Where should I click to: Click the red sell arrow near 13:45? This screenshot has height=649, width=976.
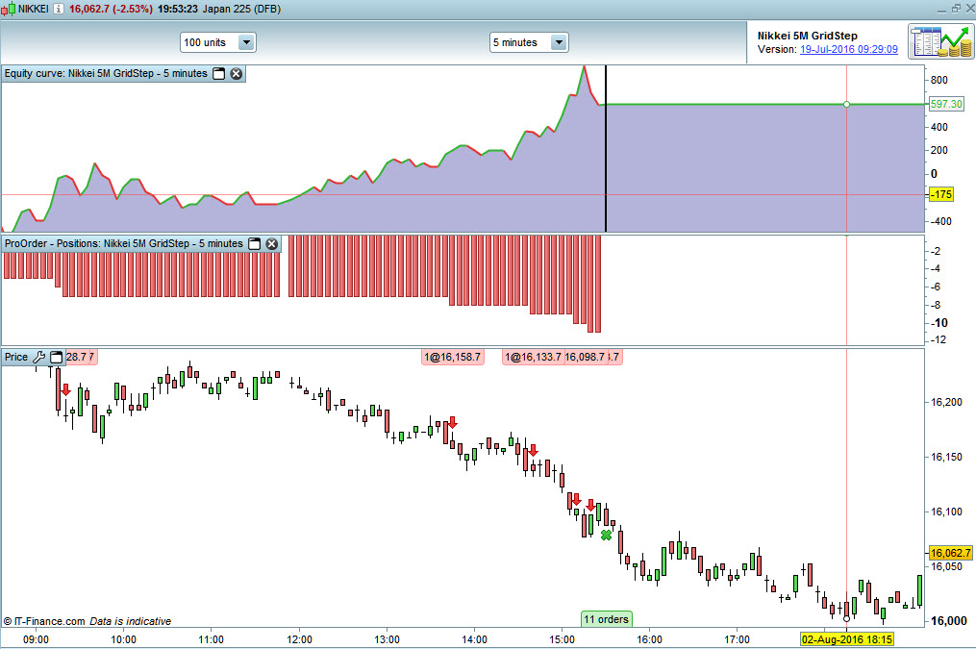click(x=453, y=423)
